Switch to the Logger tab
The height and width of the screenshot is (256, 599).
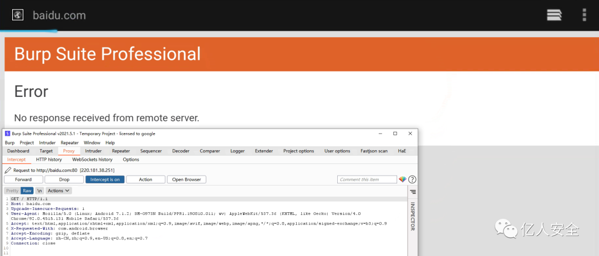click(237, 151)
